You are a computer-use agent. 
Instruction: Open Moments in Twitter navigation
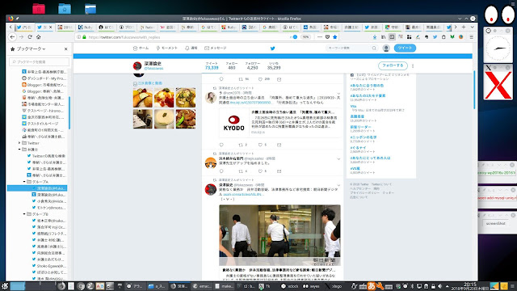(167, 48)
